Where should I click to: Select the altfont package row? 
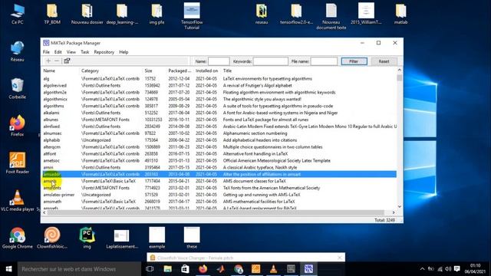coord(219,153)
